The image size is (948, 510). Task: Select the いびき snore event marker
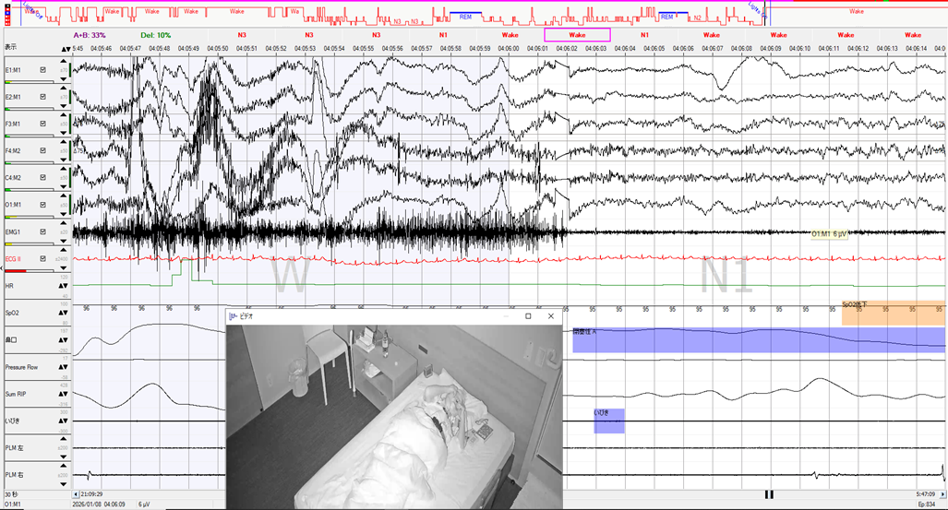609,421
